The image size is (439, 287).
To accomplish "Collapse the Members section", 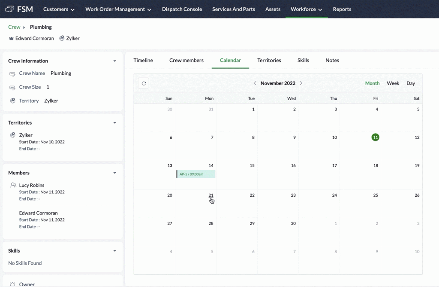I will tap(114, 173).
